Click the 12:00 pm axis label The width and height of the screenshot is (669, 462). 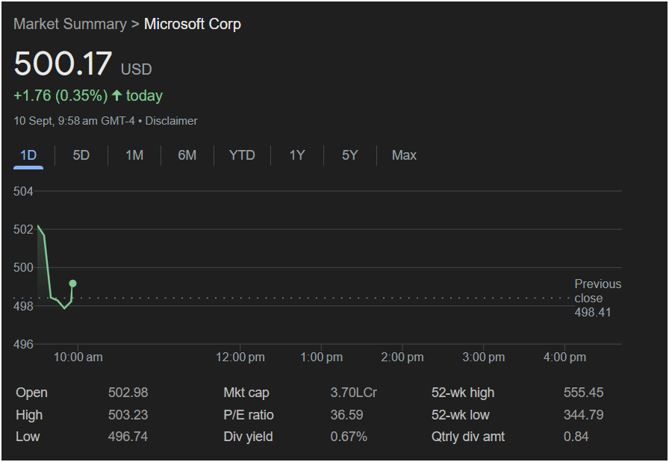(240, 357)
